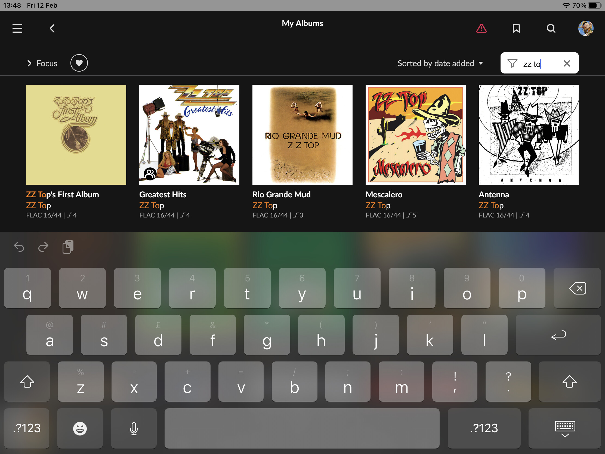Tap the right shift key

pos(569,382)
